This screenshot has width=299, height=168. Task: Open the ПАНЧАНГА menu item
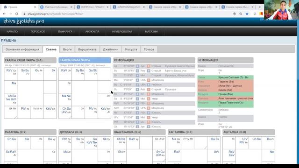(65, 32)
